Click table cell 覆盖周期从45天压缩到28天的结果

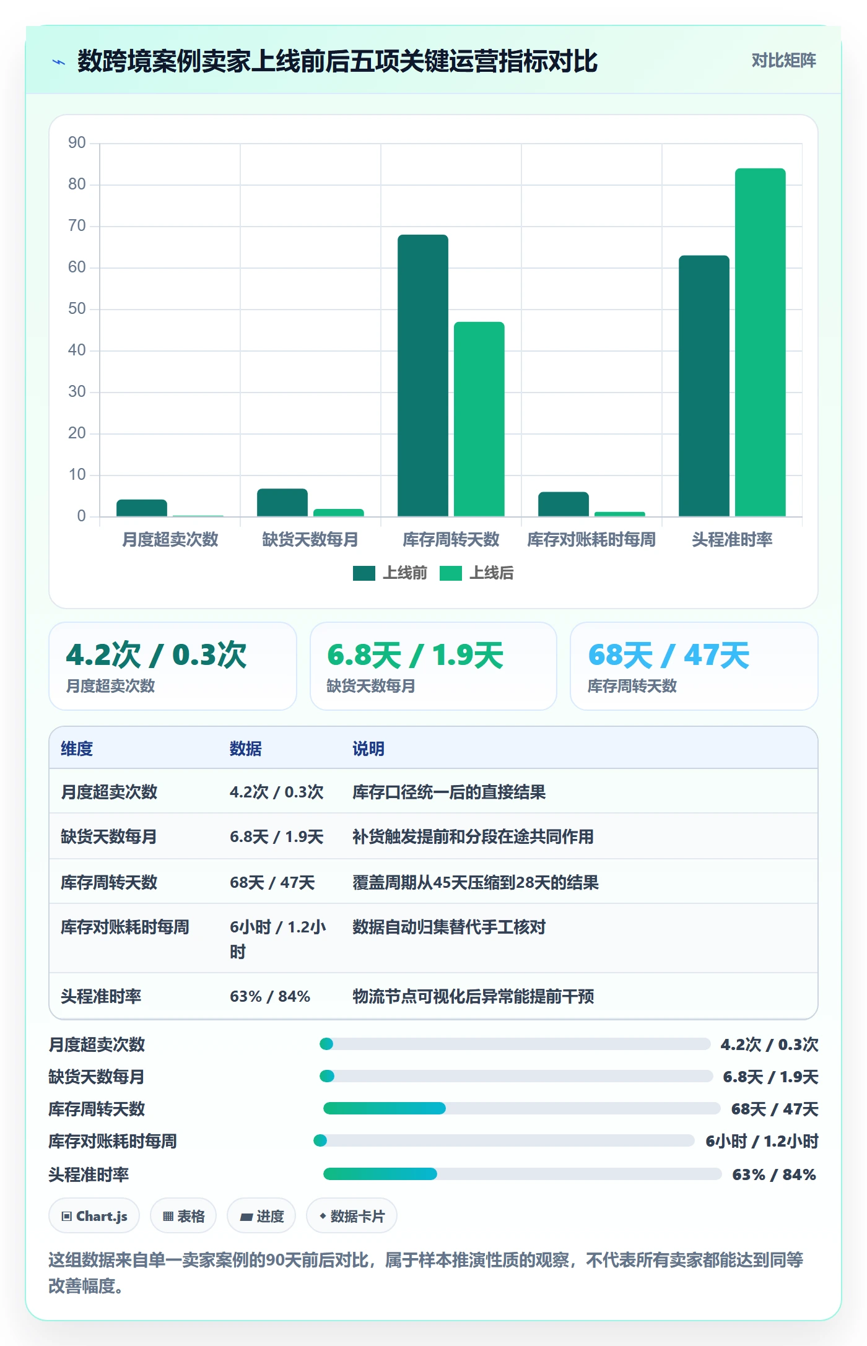[x=476, y=882]
